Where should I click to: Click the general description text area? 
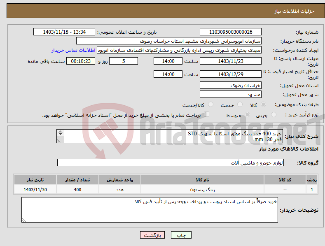(170, 136)
